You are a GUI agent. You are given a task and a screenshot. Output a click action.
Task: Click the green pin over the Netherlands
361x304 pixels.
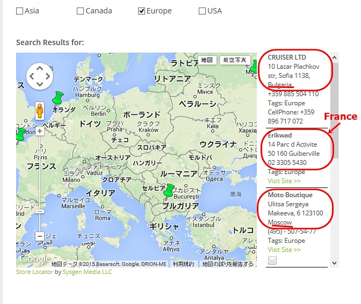tap(57, 98)
